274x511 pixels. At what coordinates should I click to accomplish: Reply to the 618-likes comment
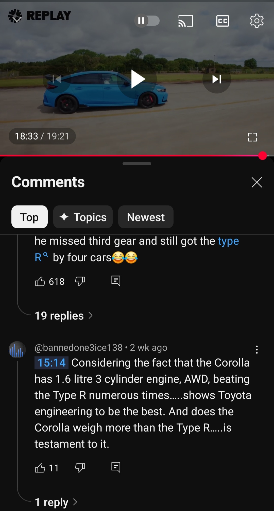tap(116, 281)
